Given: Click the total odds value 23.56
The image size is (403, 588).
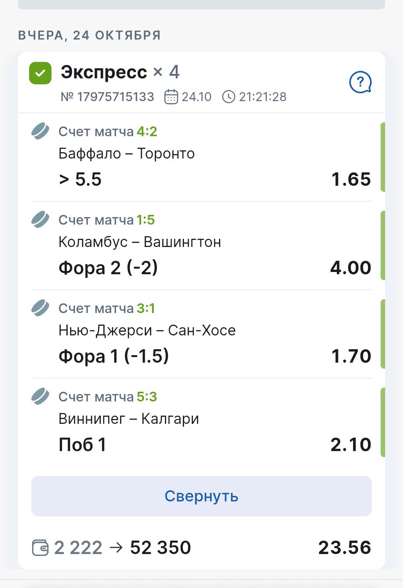Looking at the screenshot, I should [344, 548].
